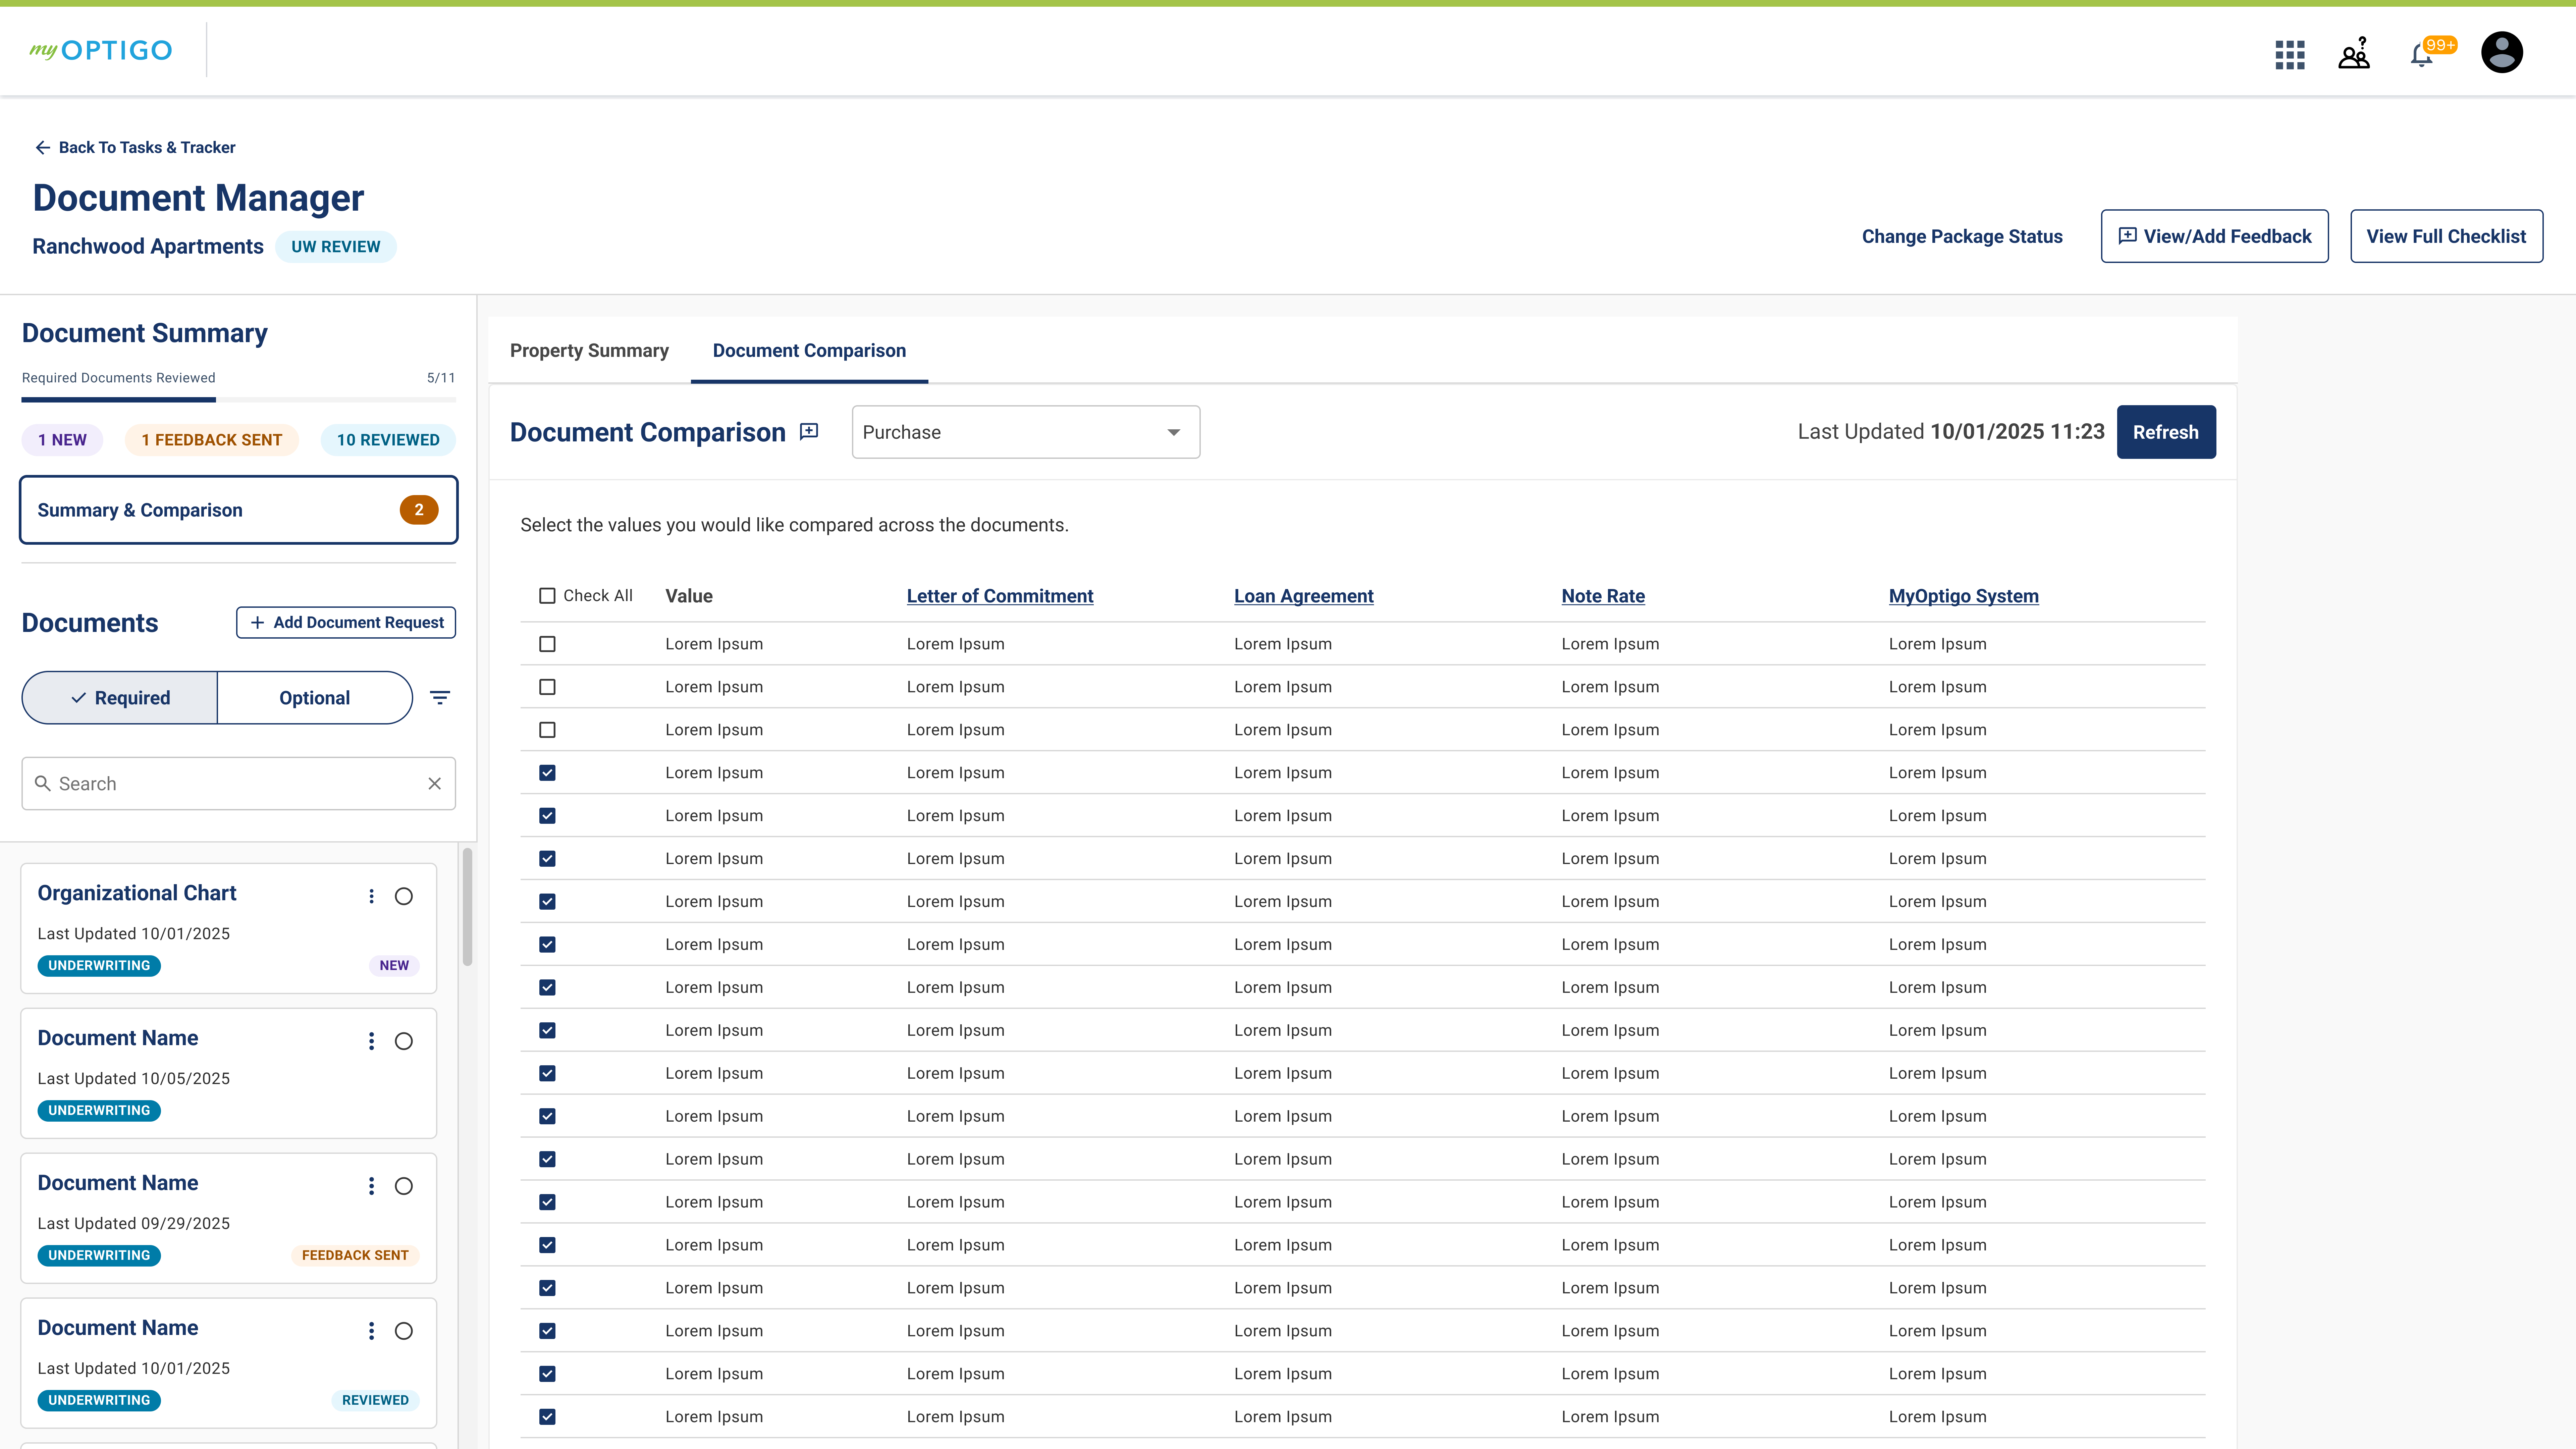Open Note Rate column link
This screenshot has width=2576, height=1449.
[1603, 596]
